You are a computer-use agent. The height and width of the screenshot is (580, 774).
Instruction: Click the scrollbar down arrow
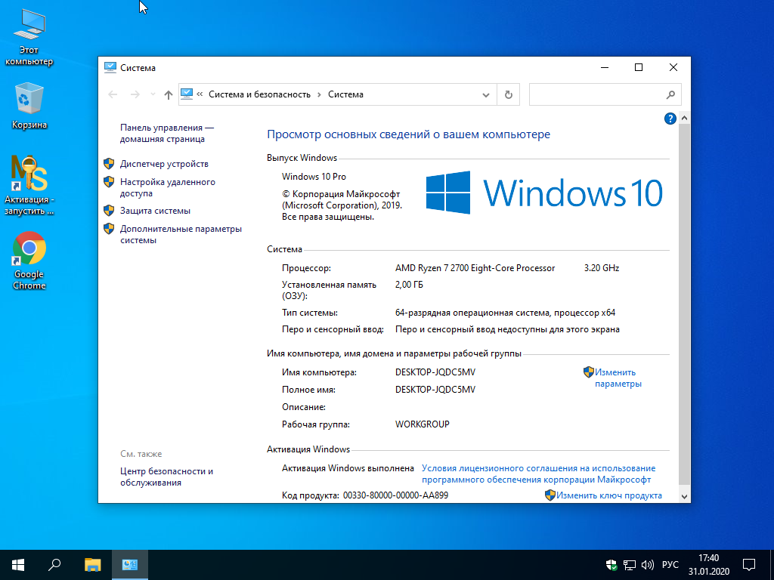pyautogui.click(x=684, y=497)
